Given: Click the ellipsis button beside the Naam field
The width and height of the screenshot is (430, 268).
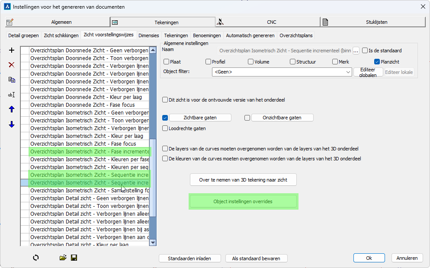Looking at the screenshot, I should (356, 51).
